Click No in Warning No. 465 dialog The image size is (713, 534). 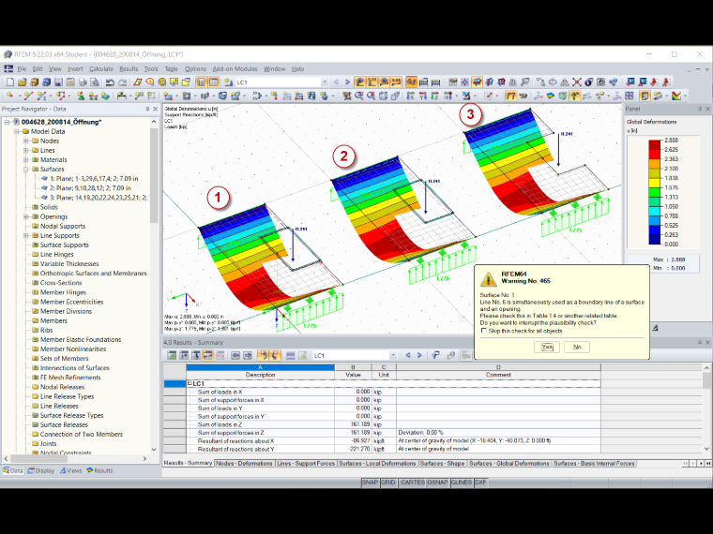577,347
